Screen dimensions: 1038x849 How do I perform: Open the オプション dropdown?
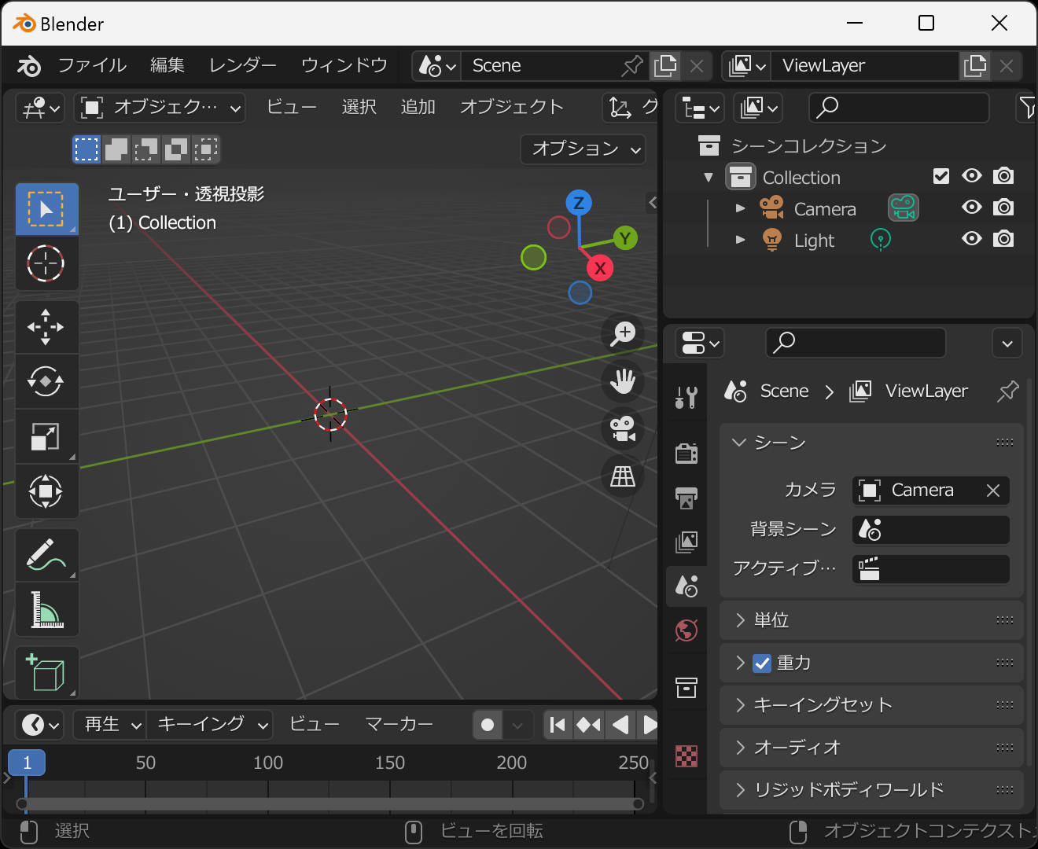(x=583, y=149)
